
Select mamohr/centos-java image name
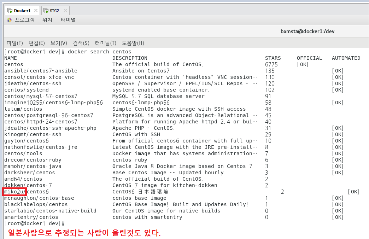pos(33,166)
